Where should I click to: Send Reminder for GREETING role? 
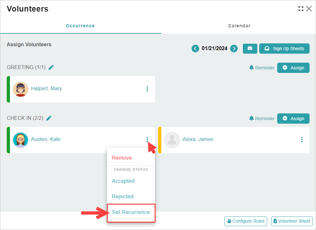pos(262,68)
